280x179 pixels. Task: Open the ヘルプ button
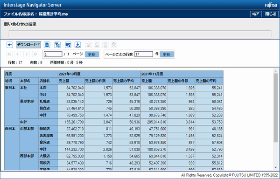(256, 14)
